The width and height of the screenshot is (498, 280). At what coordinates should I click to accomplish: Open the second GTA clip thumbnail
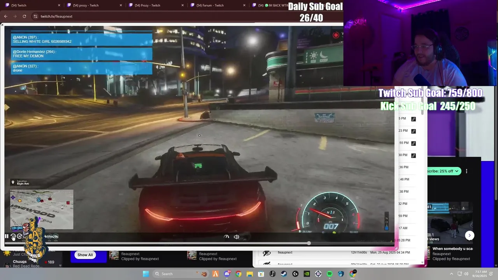click(192, 255)
